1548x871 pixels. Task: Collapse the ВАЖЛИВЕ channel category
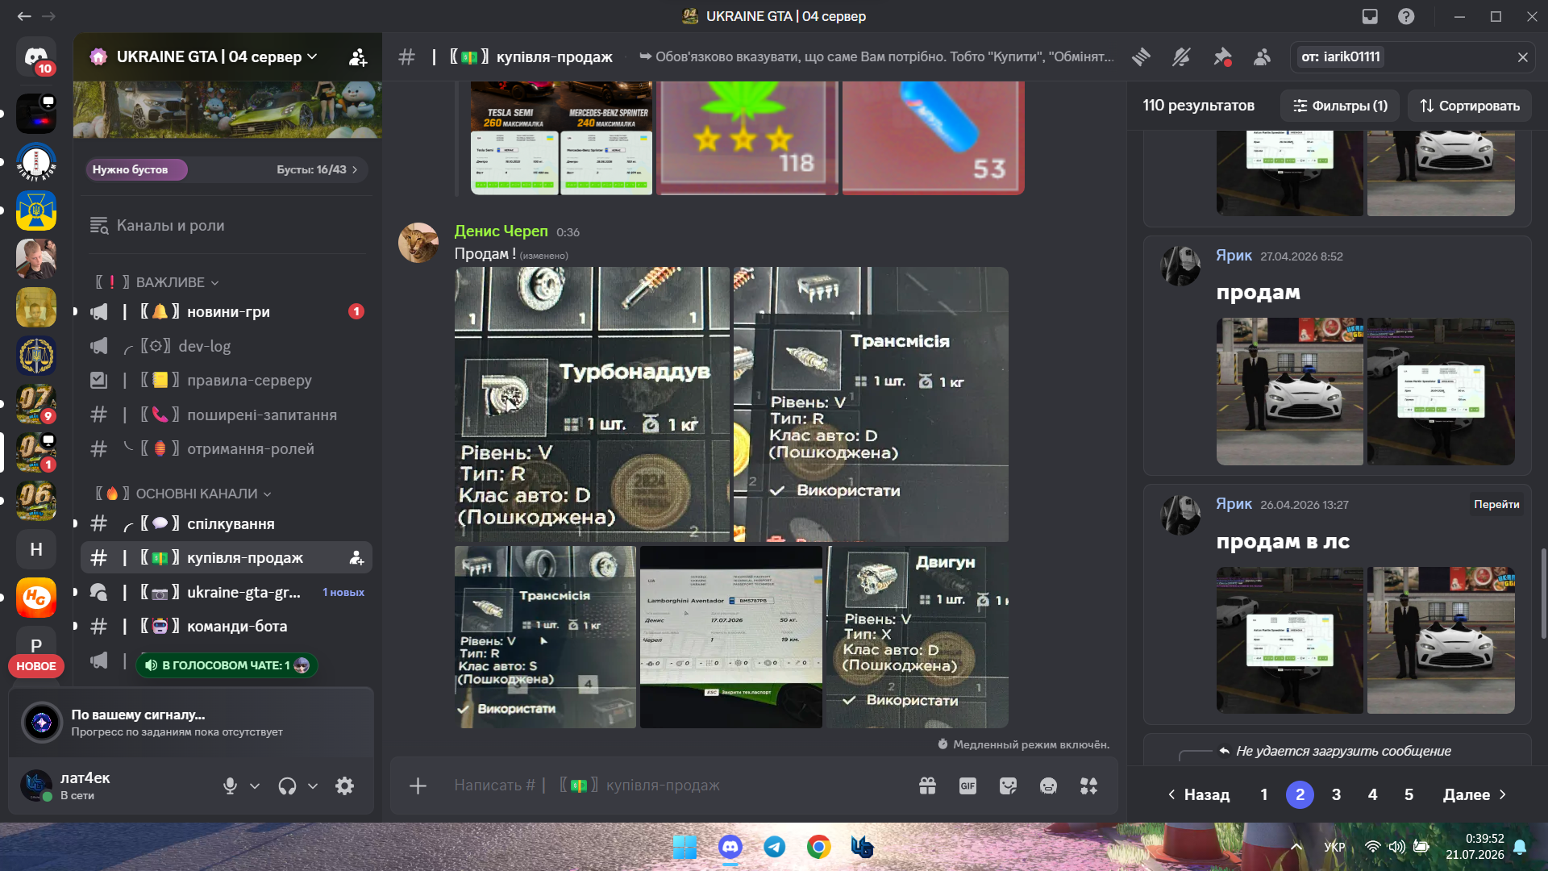pyautogui.click(x=156, y=282)
